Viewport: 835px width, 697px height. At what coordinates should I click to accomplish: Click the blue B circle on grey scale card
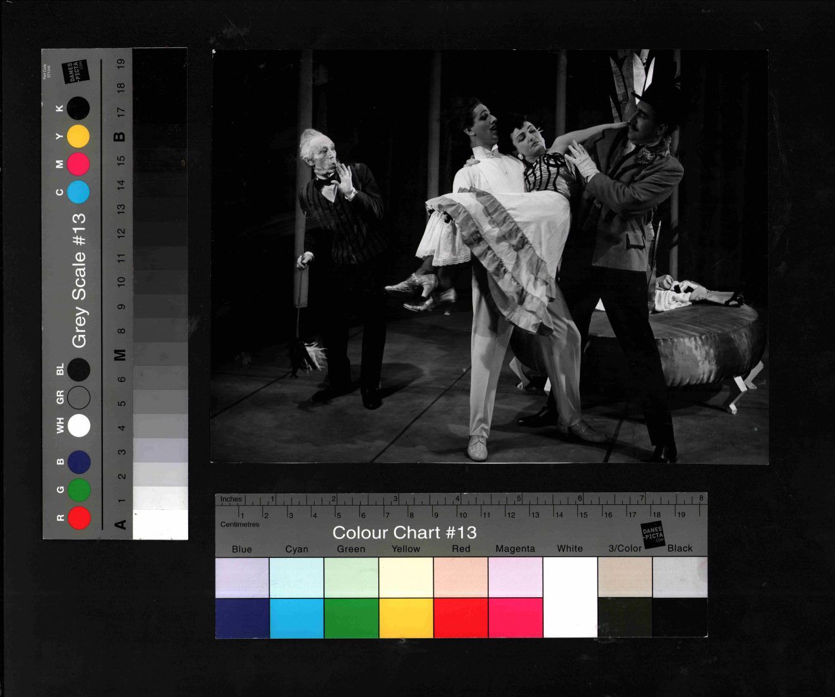pos(79,462)
